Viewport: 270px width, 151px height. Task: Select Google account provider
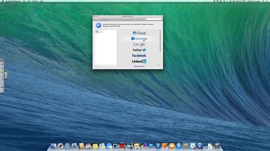(x=139, y=44)
